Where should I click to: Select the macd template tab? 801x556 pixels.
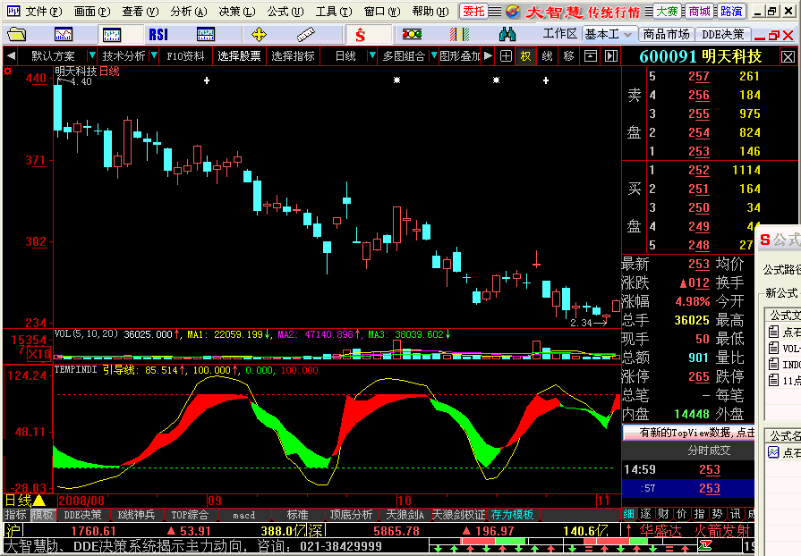[x=244, y=515]
